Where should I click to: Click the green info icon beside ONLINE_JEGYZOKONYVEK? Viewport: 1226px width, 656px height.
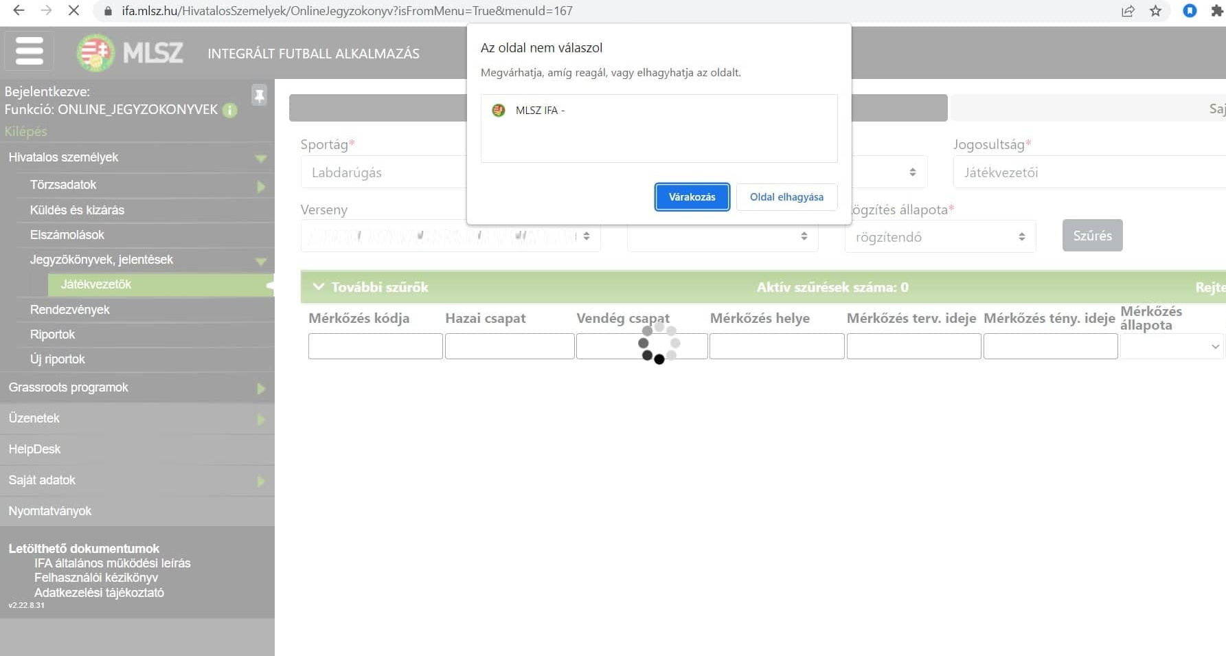click(x=230, y=110)
